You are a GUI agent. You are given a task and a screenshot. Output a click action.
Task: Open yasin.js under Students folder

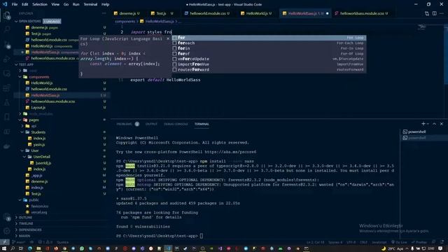(39, 145)
